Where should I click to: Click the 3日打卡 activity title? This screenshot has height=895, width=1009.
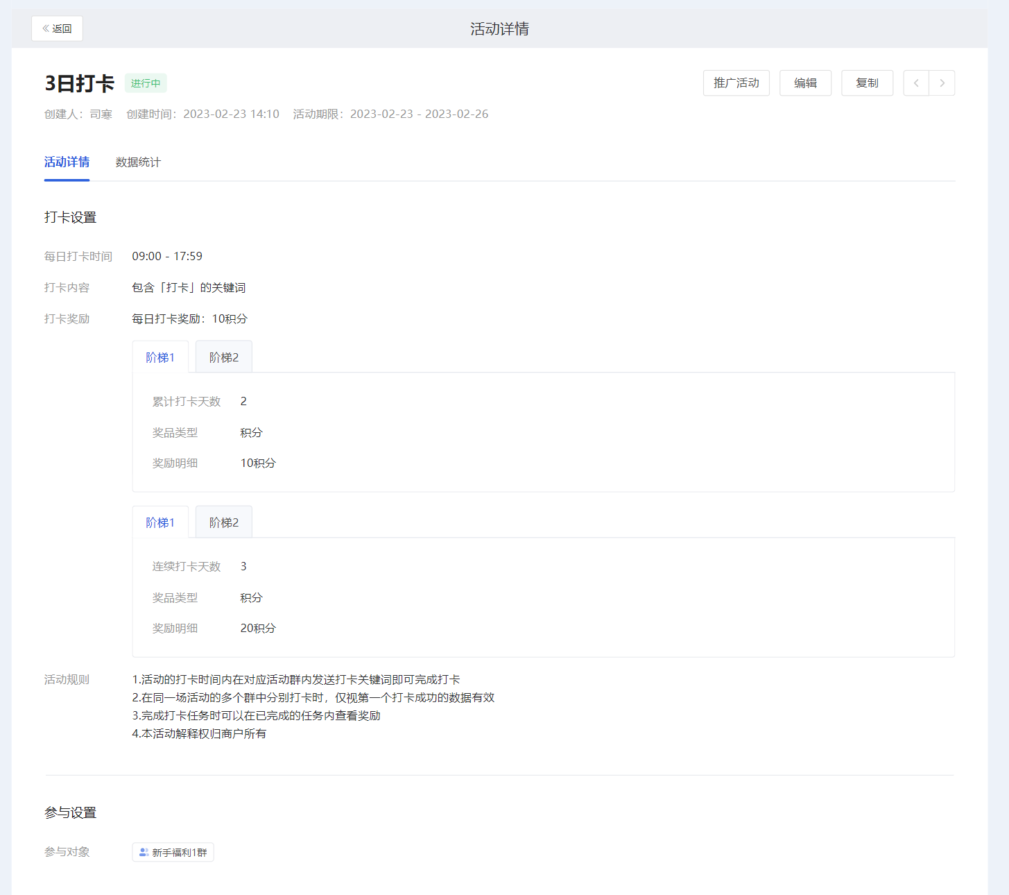tap(79, 83)
